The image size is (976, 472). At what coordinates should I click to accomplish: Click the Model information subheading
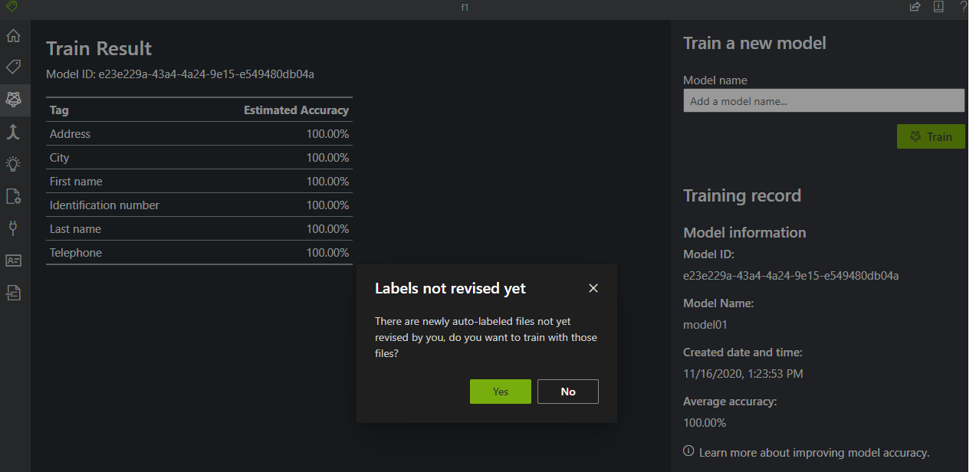[x=744, y=232]
